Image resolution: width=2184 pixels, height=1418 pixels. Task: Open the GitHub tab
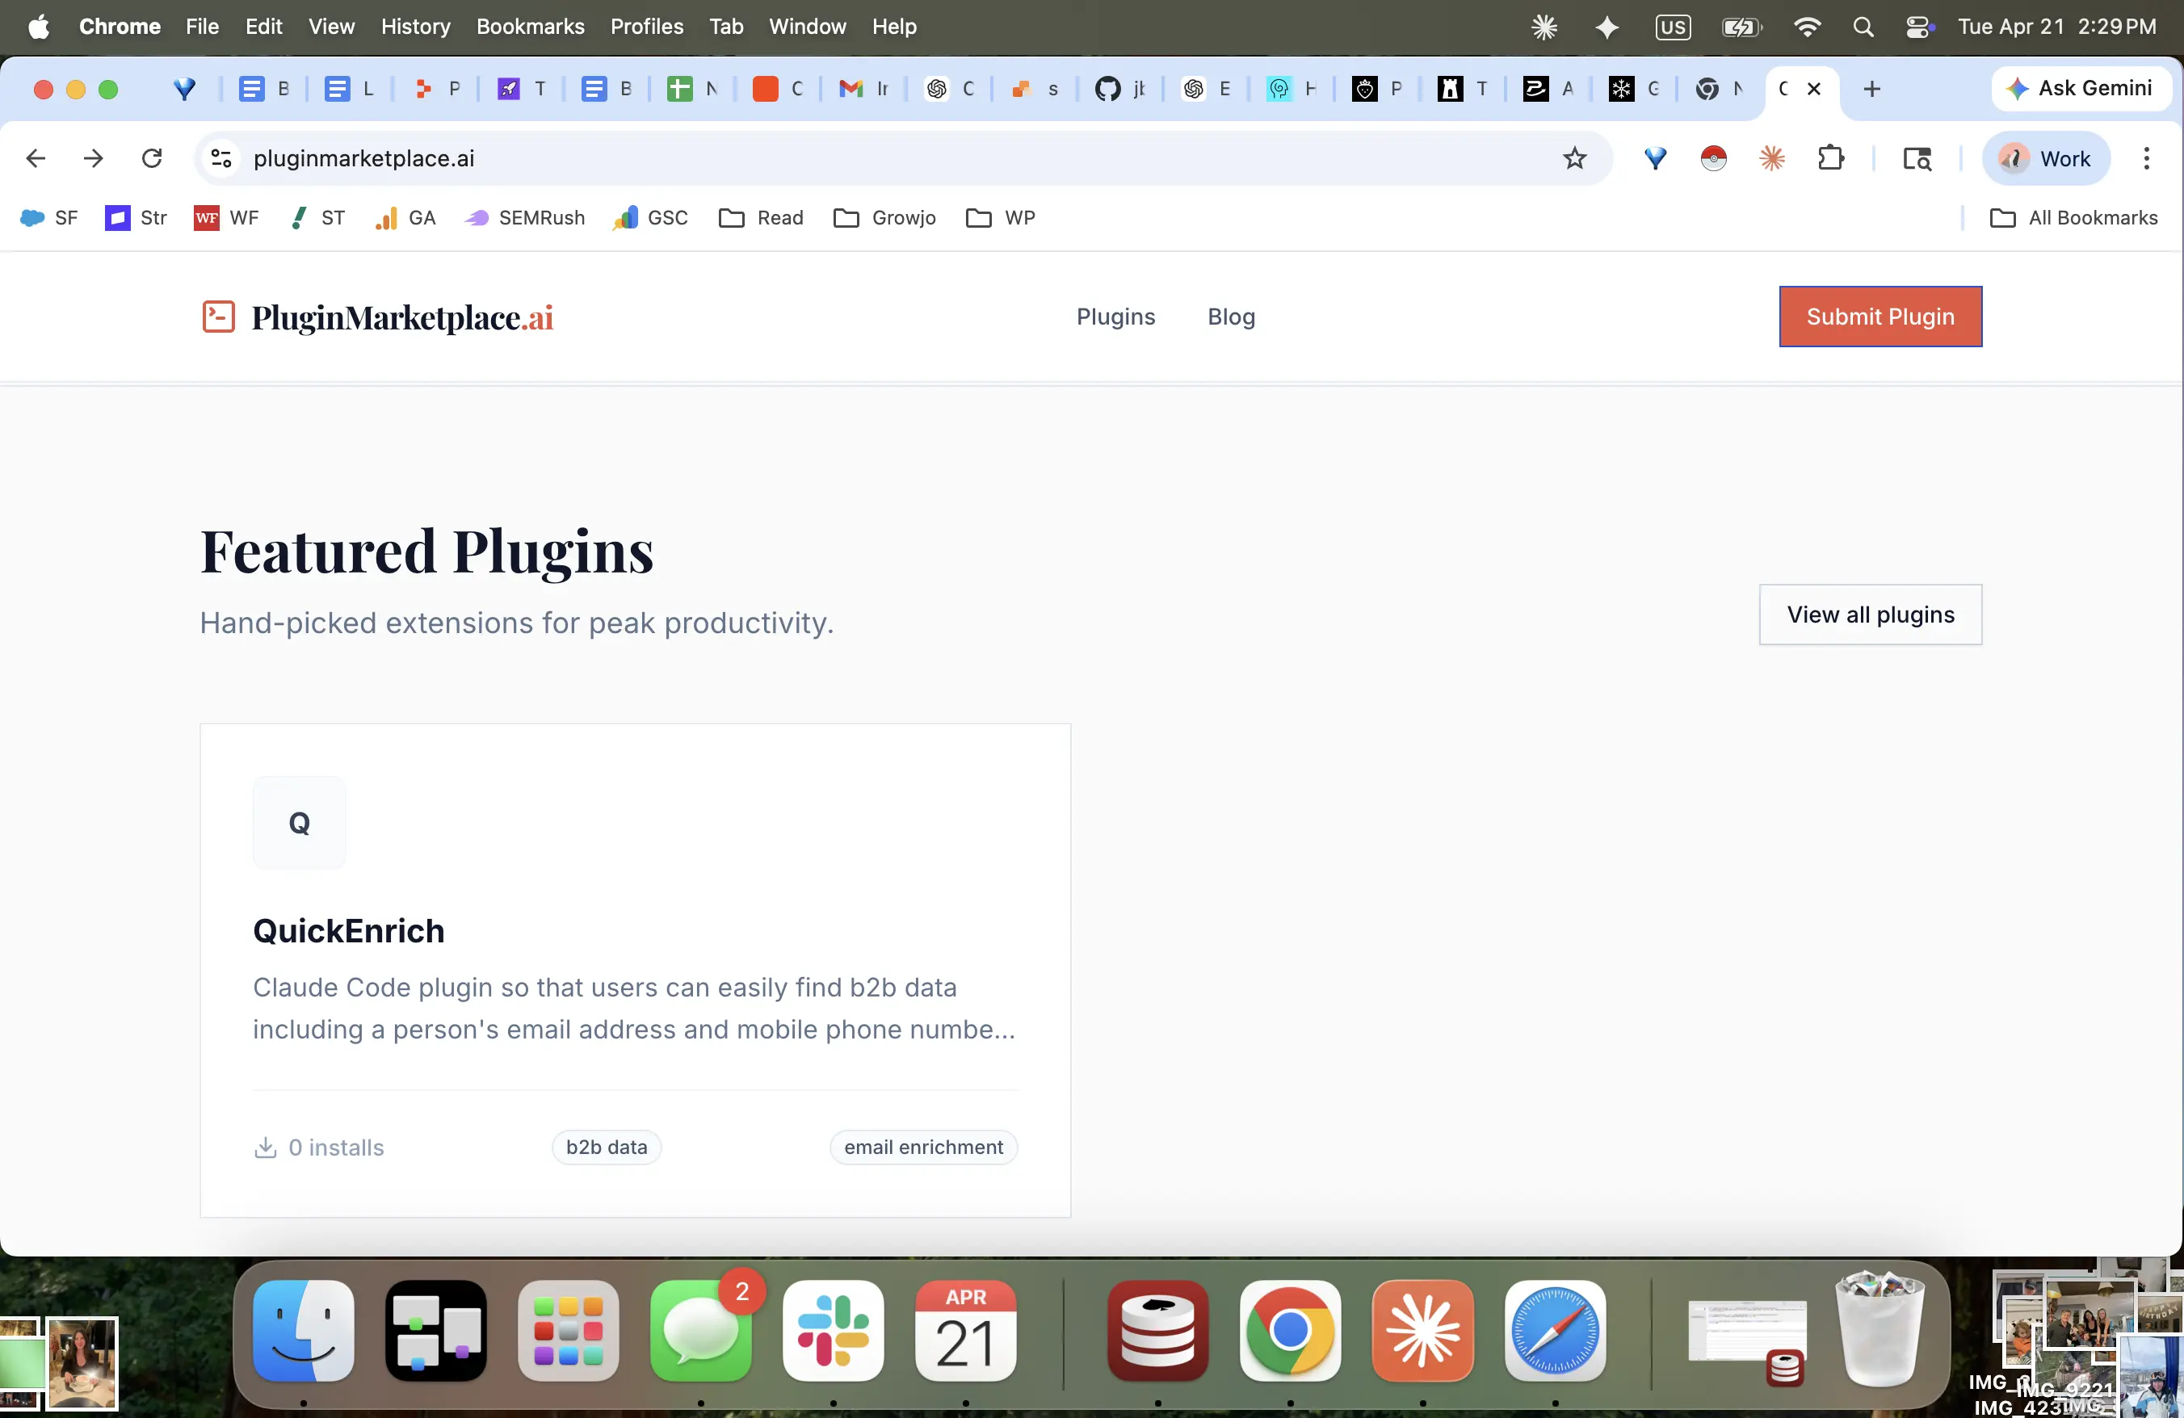point(1119,89)
